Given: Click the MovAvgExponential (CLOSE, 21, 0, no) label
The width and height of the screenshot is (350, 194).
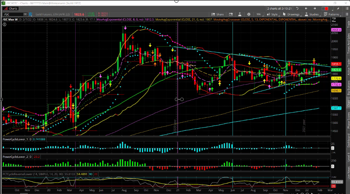Looking at the screenshot, I should click(179, 20).
